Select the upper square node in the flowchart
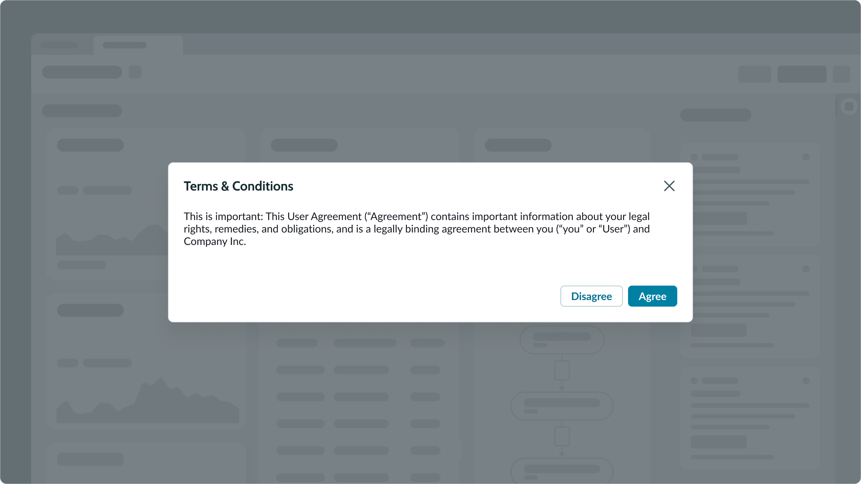 562,370
